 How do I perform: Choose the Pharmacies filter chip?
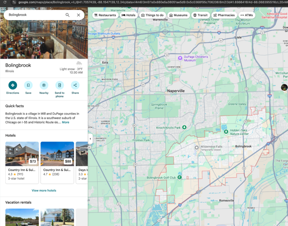223,15
